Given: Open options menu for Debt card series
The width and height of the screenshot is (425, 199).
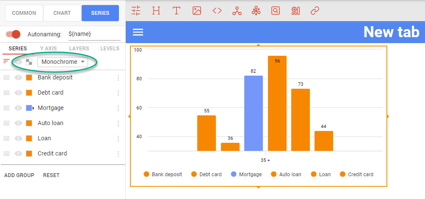Looking at the screenshot, I should click(x=118, y=93).
